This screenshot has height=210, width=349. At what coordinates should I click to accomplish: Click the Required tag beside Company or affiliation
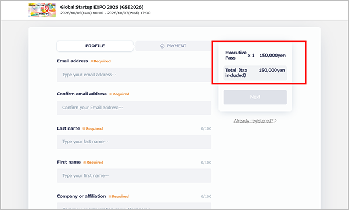[118, 197]
